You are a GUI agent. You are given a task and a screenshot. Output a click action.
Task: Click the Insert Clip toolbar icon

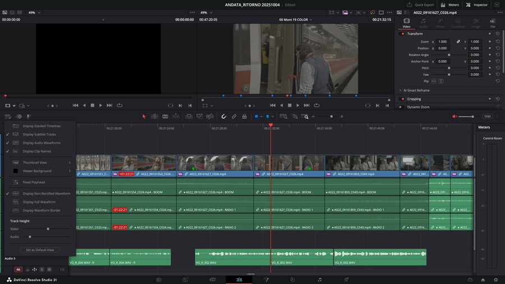coord(189,117)
